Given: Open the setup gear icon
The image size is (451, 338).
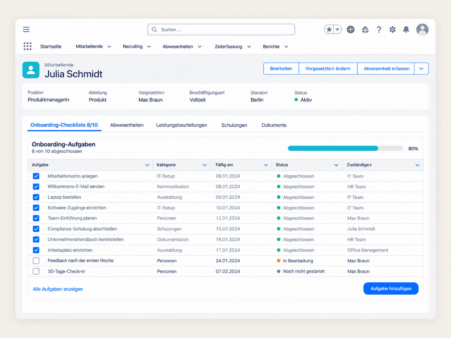Looking at the screenshot, I should pos(393,30).
